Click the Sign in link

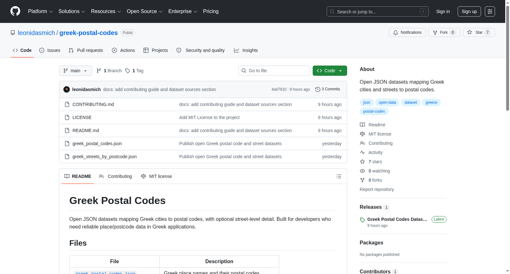[x=443, y=11]
